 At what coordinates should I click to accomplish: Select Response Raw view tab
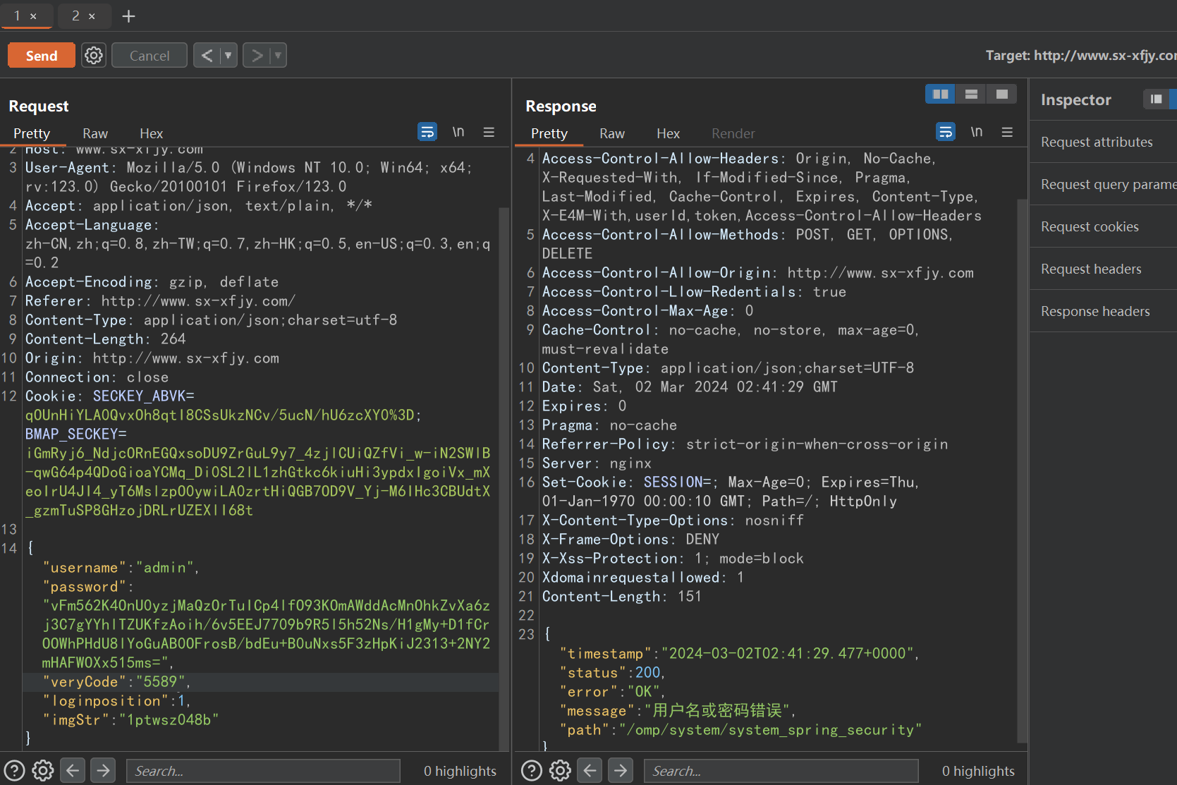612,133
